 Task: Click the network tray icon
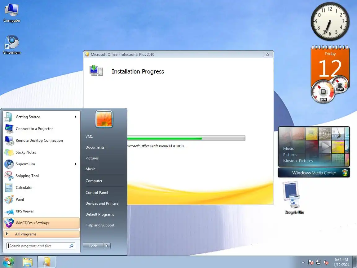(318, 262)
